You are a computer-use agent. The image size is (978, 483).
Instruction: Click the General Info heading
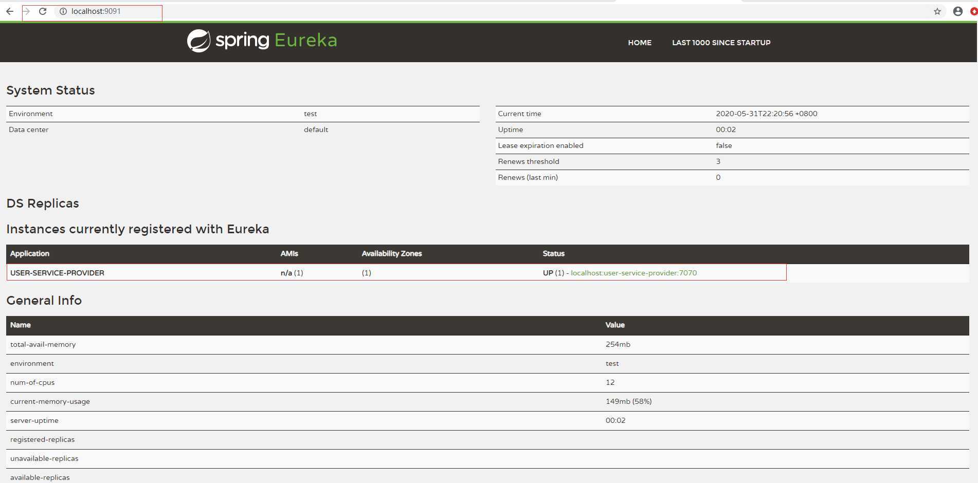[x=44, y=301]
